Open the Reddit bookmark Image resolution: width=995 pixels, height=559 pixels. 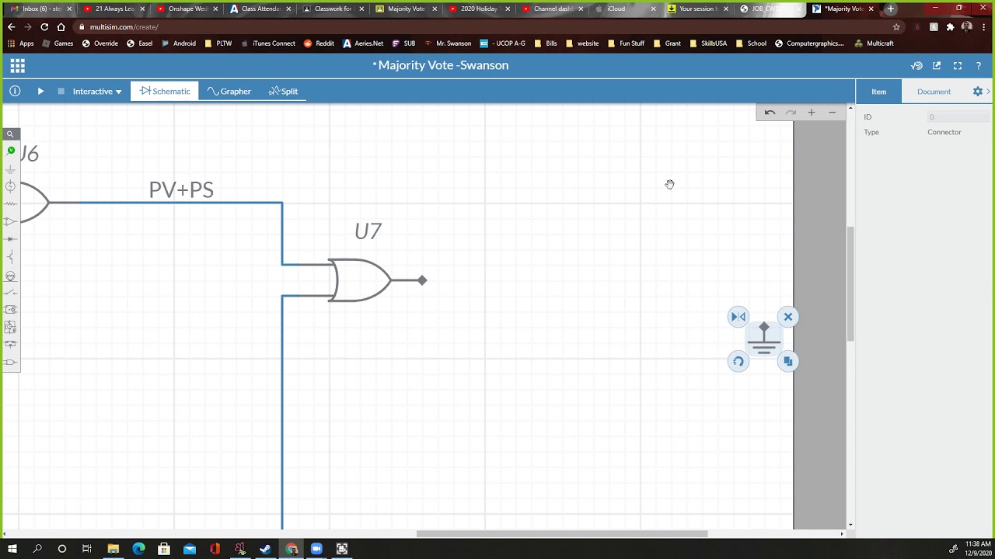[x=319, y=43]
